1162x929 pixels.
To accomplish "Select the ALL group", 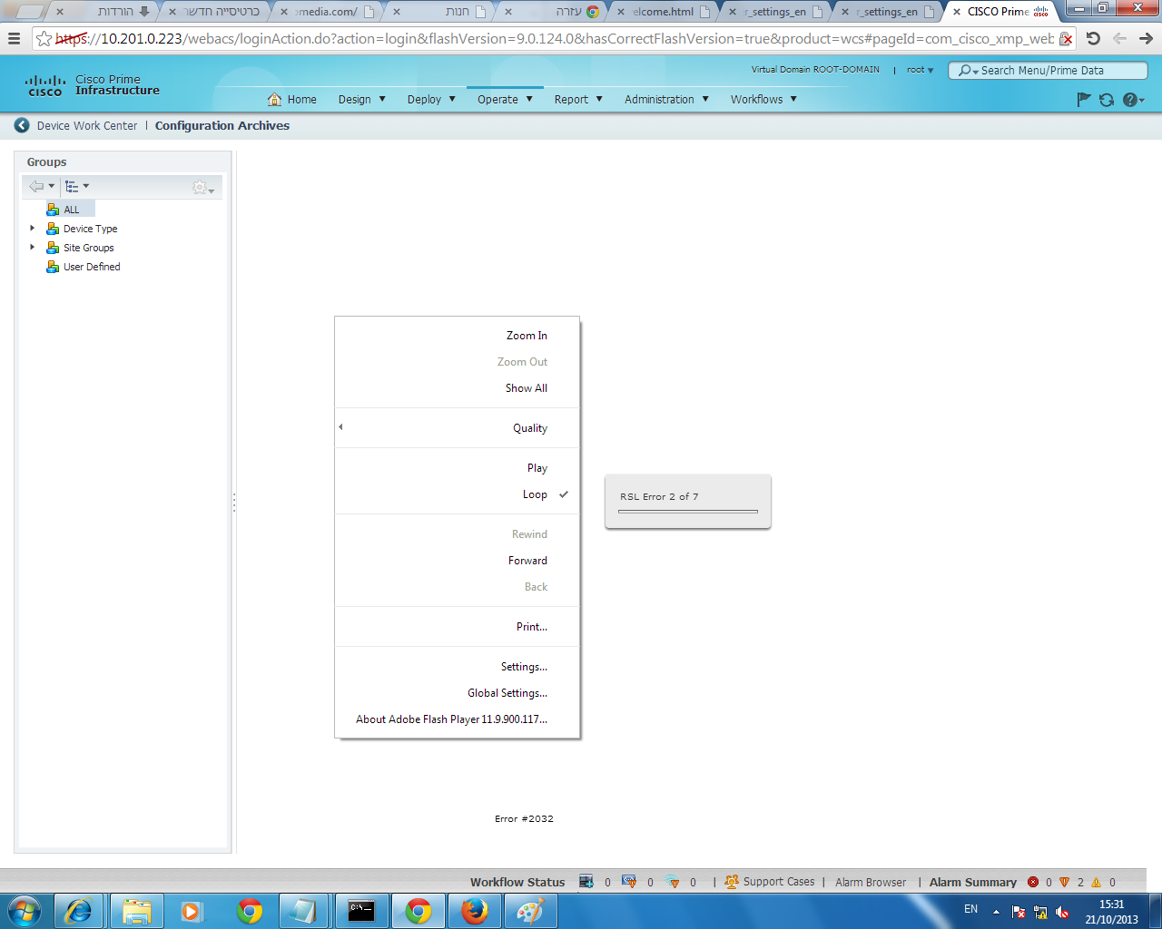I will coord(71,210).
